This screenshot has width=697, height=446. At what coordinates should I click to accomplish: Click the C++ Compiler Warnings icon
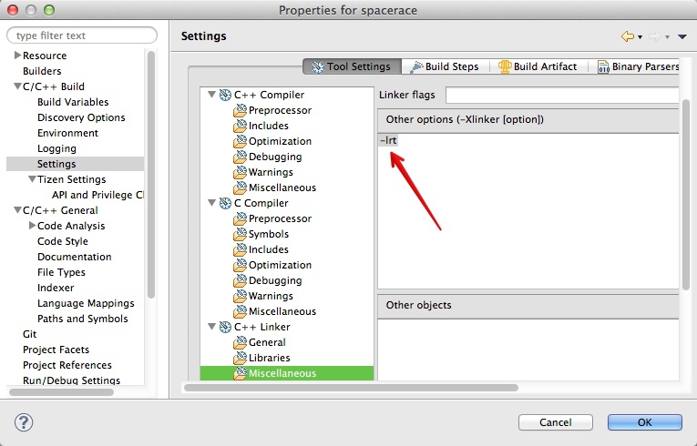pyautogui.click(x=240, y=172)
